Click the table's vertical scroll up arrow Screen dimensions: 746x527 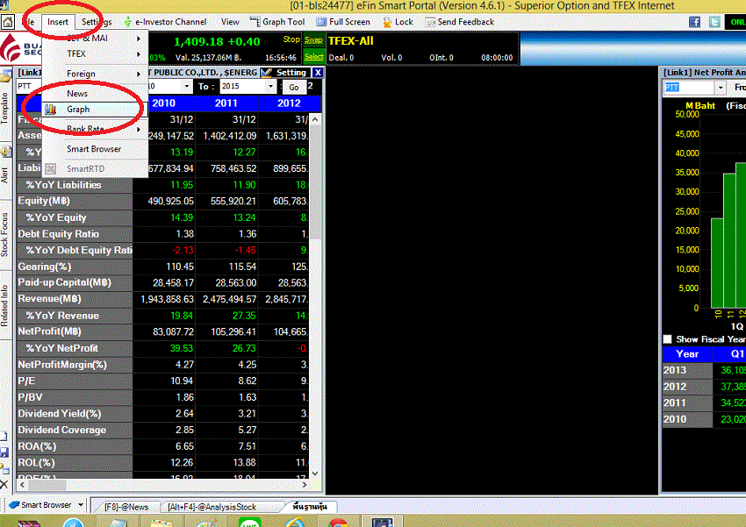314,120
